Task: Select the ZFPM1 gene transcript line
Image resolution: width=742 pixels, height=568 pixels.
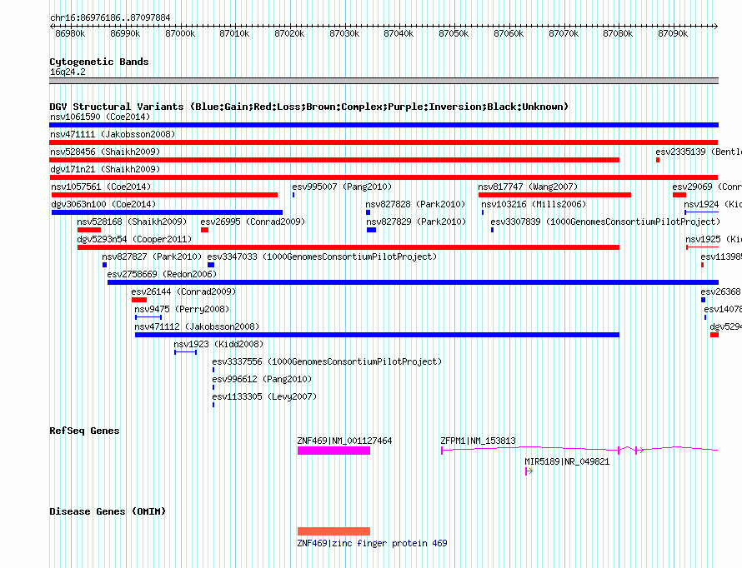Action: tap(579, 450)
